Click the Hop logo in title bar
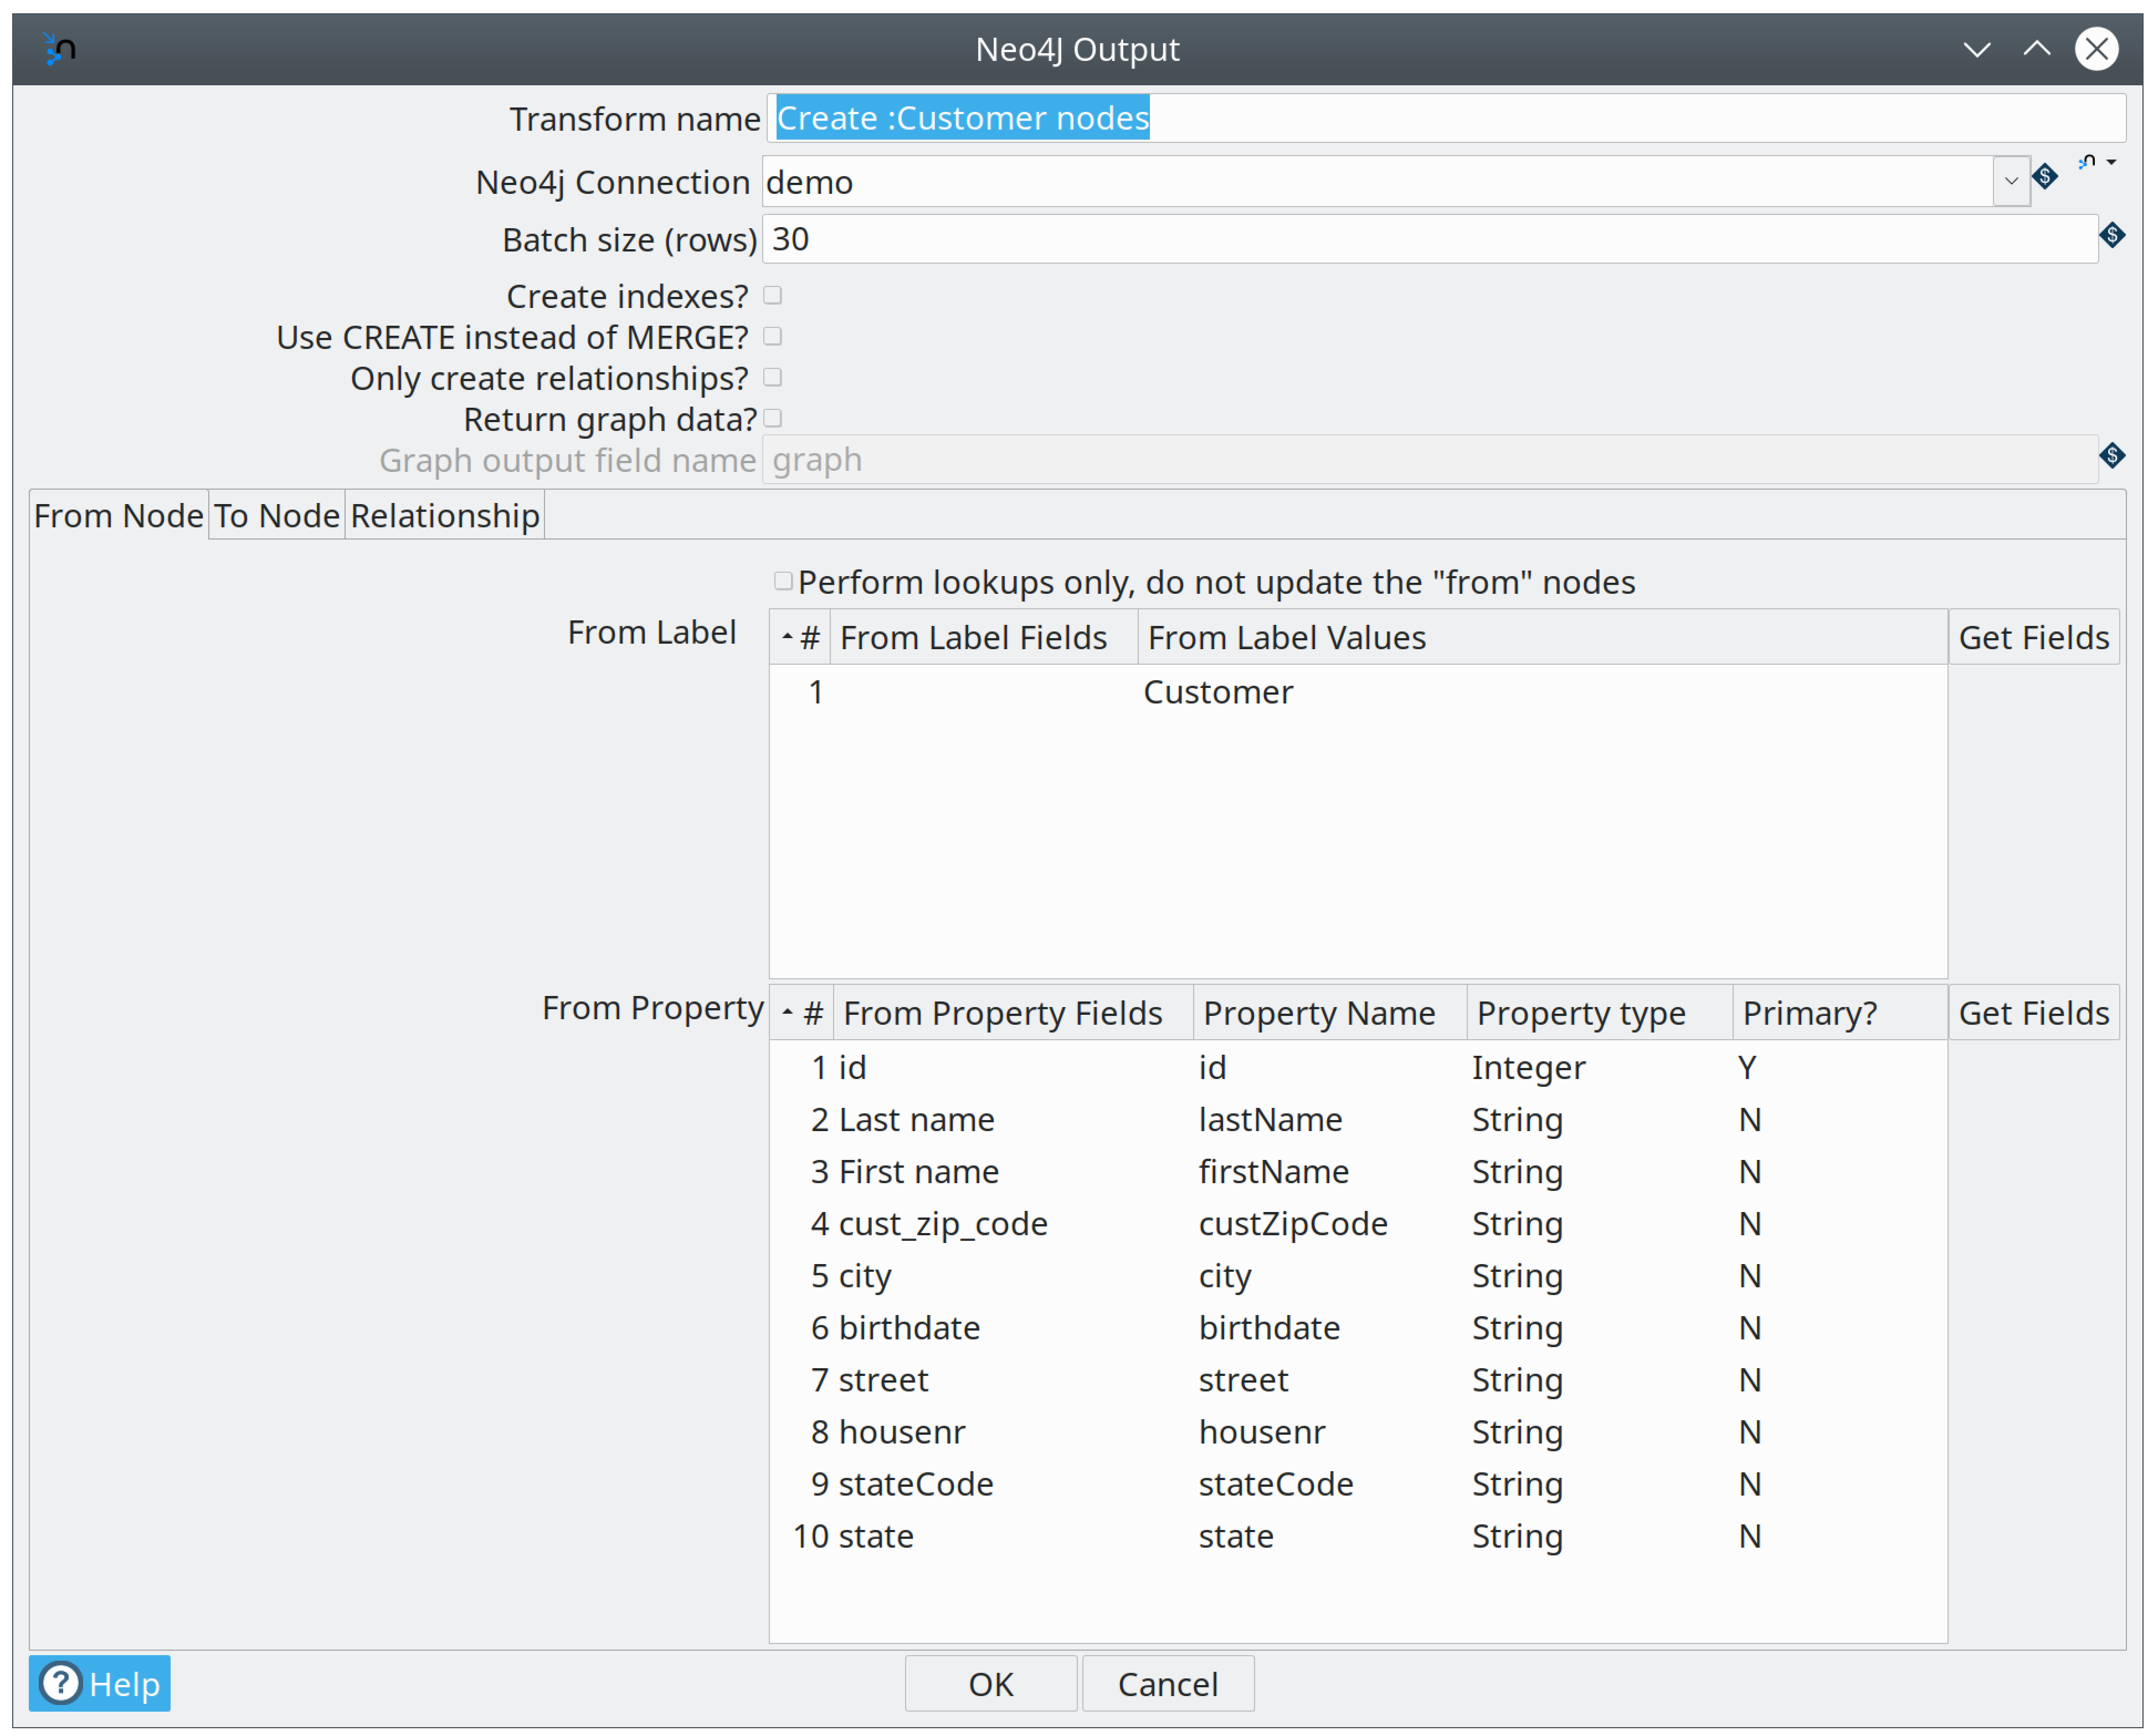The width and height of the screenshot is (2148, 1736). point(60,48)
